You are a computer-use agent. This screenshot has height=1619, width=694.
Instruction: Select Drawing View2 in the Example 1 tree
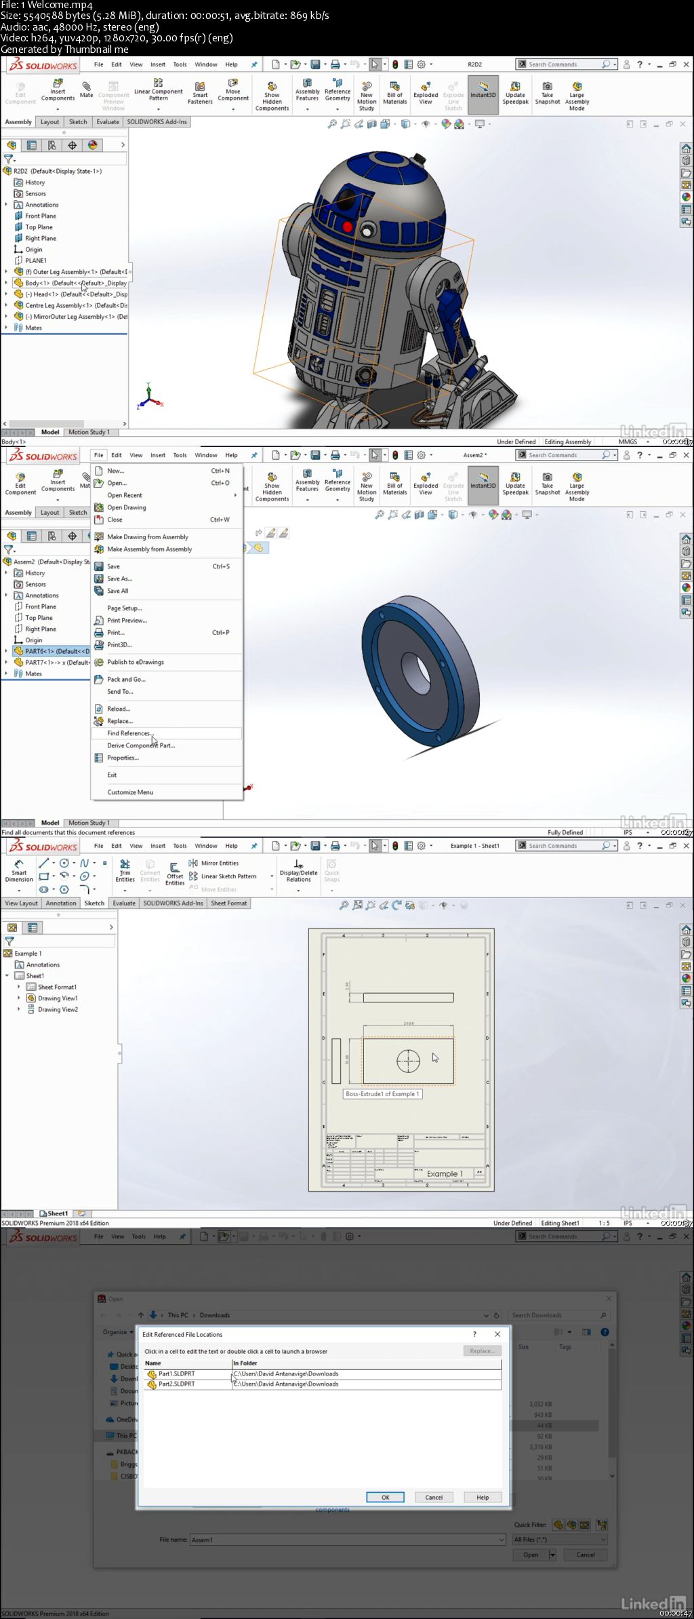pos(58,1009)
